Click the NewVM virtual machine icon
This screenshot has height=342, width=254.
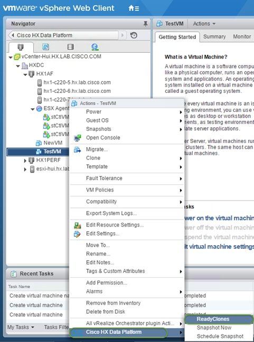tap(39, 143)
